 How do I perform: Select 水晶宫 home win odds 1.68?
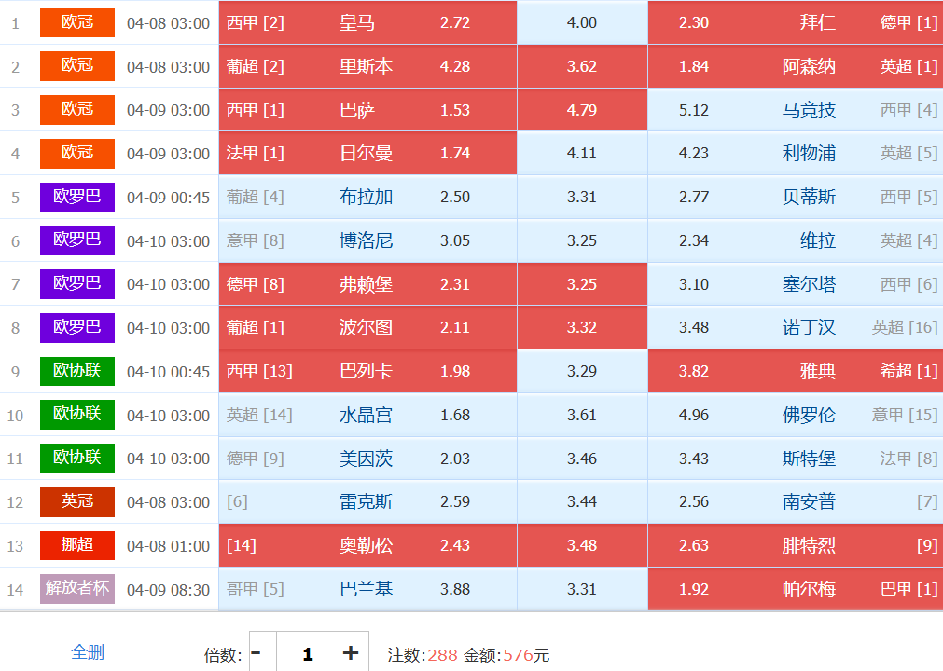[x=367, y=415]
